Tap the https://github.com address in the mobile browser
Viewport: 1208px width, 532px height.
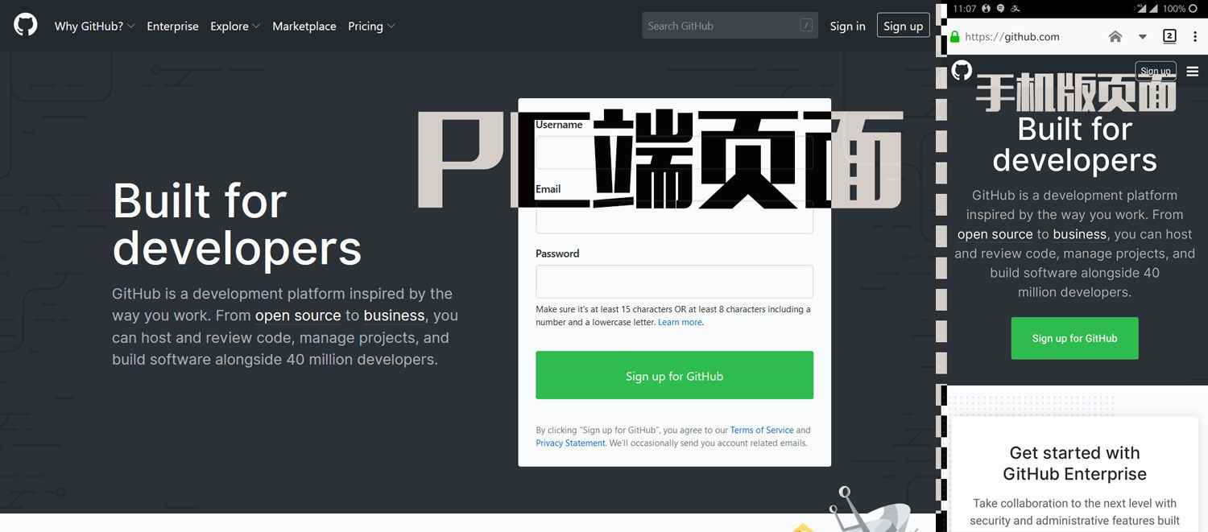pos(1012,37)
